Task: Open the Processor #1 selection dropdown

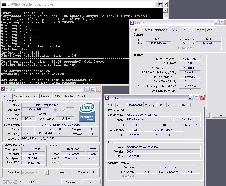Action: pos(46,172)
